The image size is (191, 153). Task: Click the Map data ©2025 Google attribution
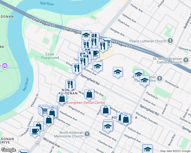pos(175,151)
